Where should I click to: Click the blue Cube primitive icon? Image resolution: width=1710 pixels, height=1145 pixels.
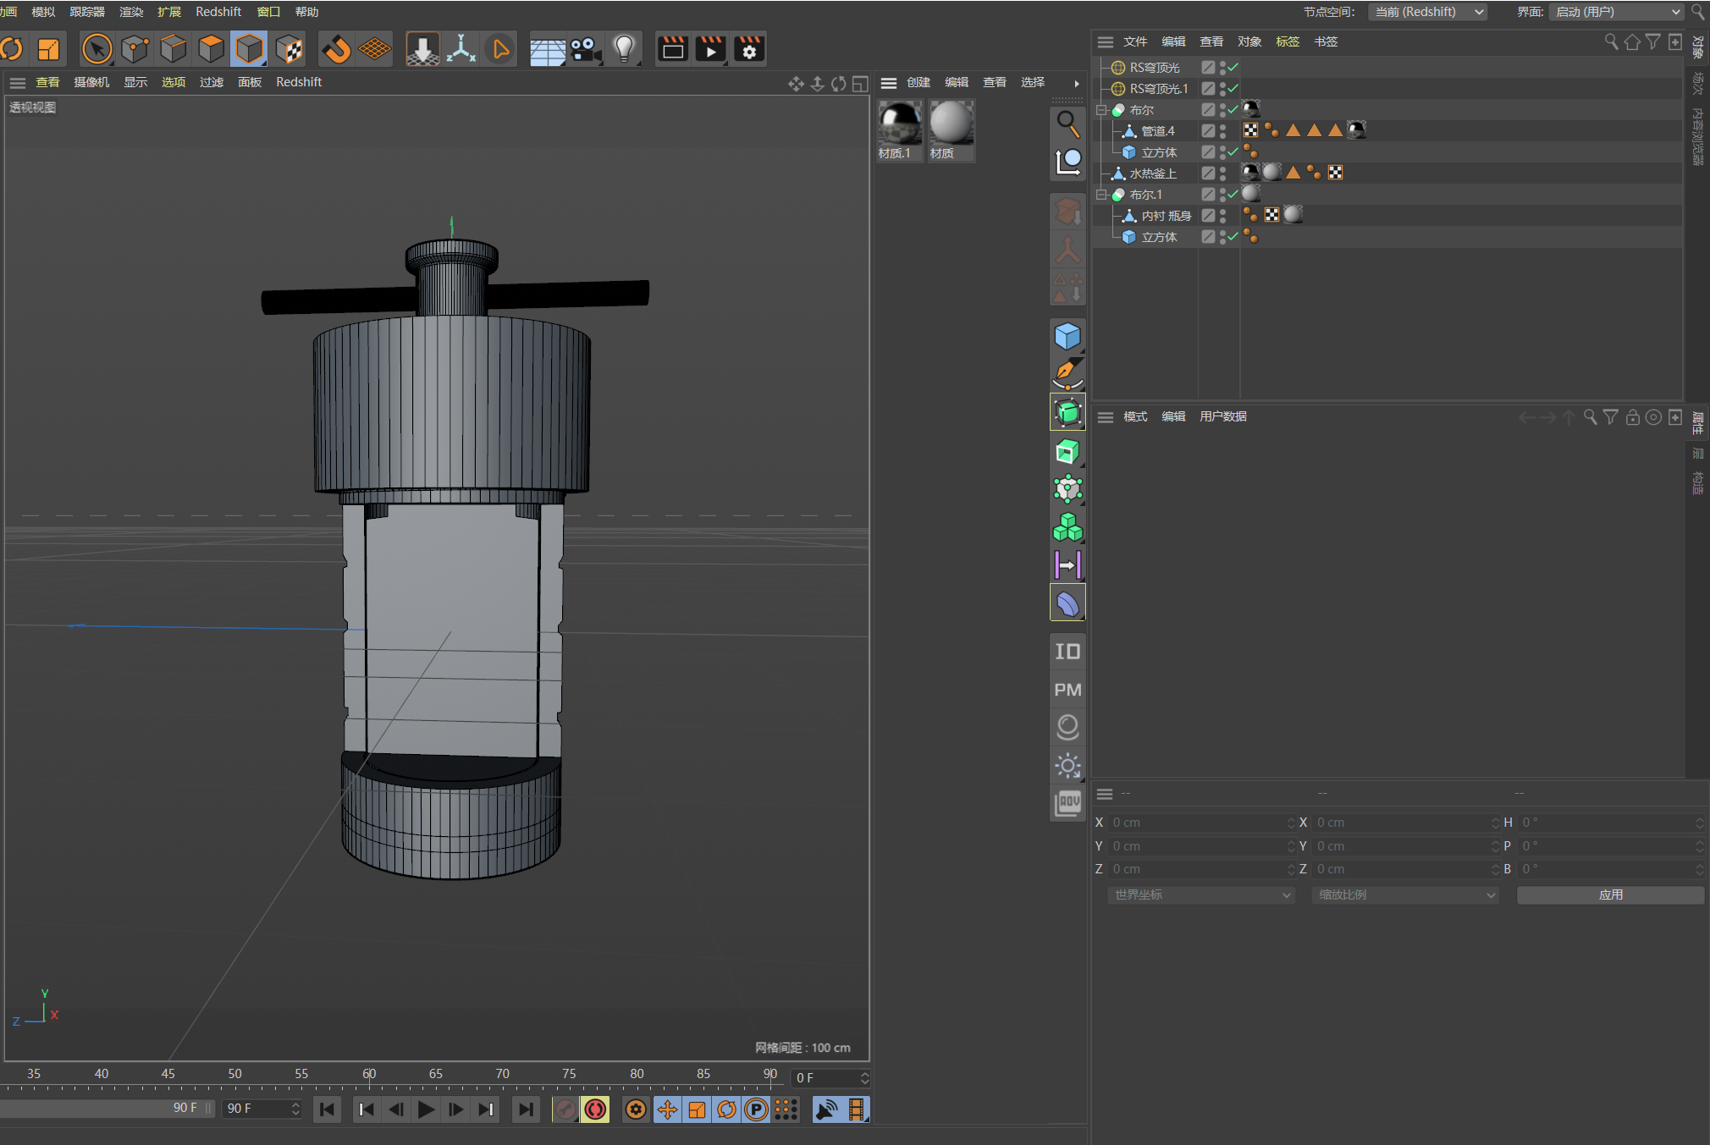(x=1067, y=336)
